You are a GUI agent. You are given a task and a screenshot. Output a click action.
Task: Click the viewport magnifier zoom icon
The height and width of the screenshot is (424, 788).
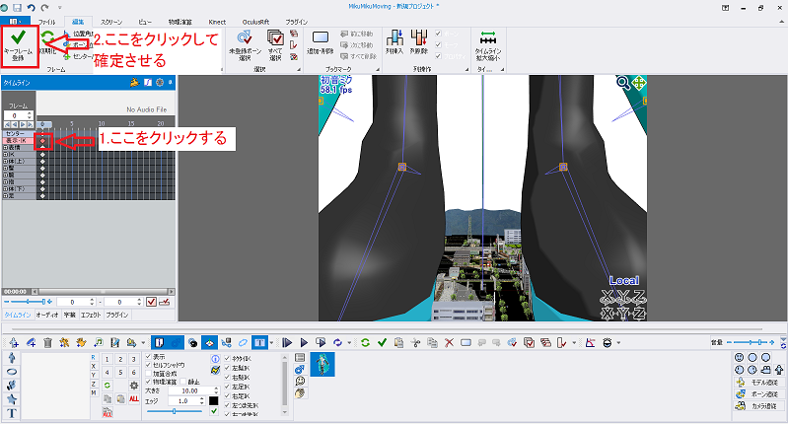point(622,83)
